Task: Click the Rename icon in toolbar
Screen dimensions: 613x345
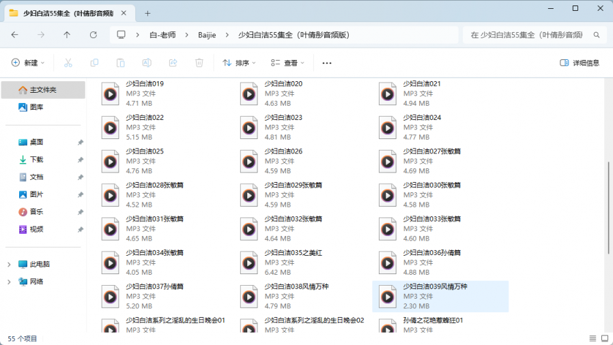Action: click(147, 63)
